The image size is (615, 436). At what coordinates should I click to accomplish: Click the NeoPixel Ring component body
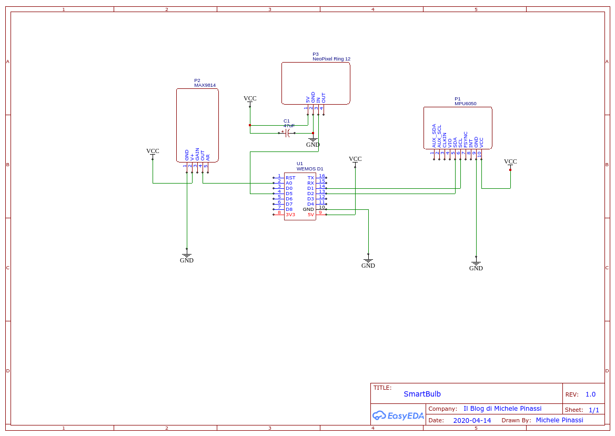pyautogui.click(x=316, y=83)
